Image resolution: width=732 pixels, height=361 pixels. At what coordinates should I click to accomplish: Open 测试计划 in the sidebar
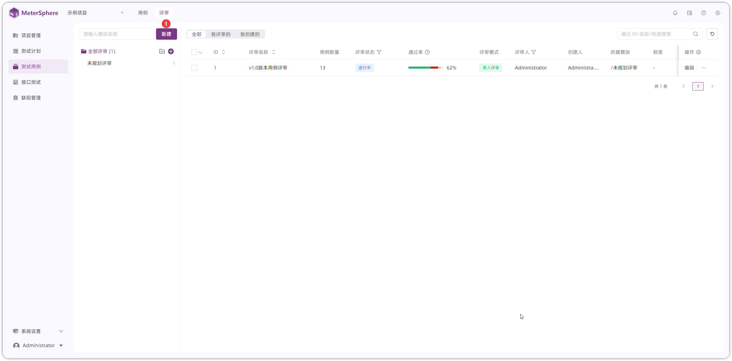38,51
